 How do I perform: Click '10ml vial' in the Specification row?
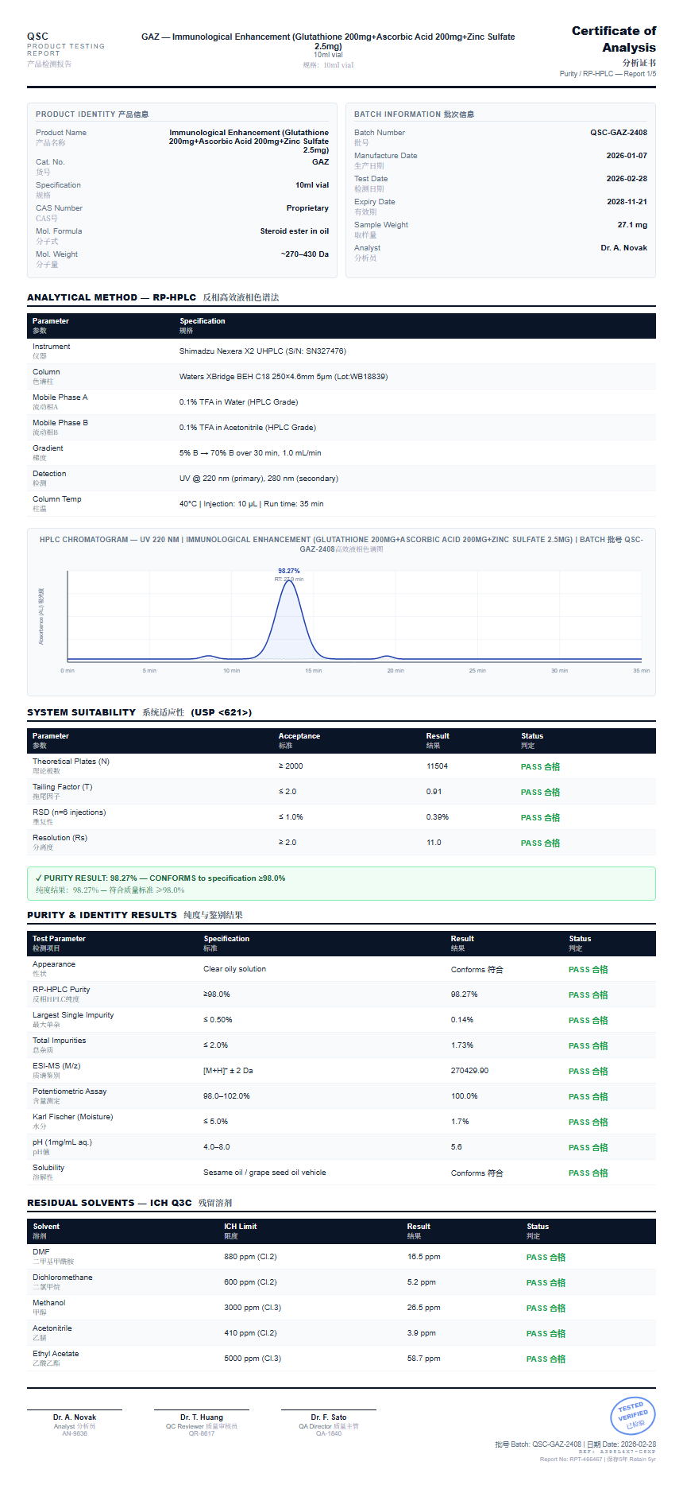(x=312, y=185)
